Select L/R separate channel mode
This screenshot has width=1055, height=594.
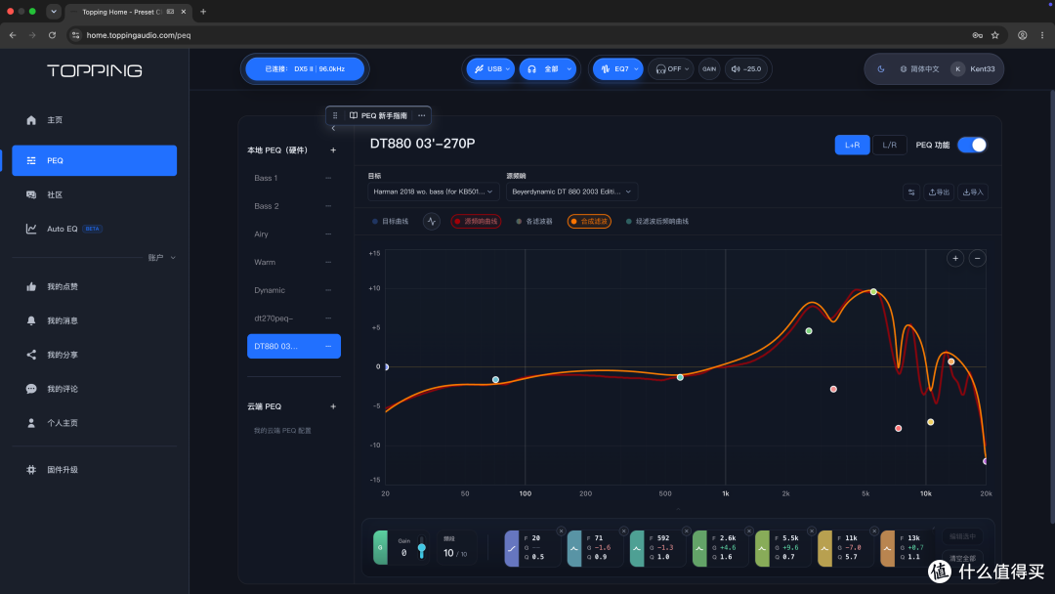[x=890, y=145]
